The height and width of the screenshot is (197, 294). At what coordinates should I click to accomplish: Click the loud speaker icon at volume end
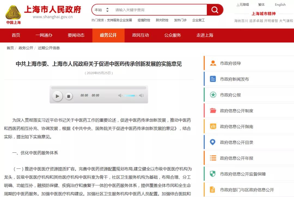tap(141, 96)
